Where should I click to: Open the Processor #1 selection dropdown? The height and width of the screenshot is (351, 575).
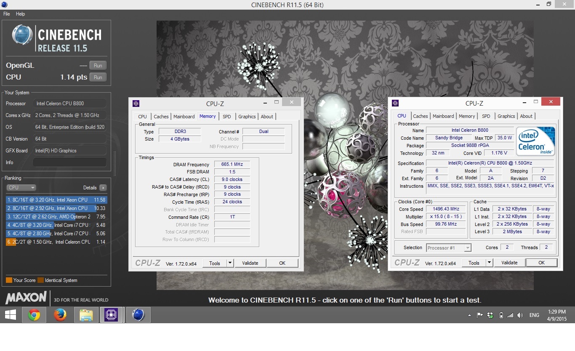pos(449,248)
